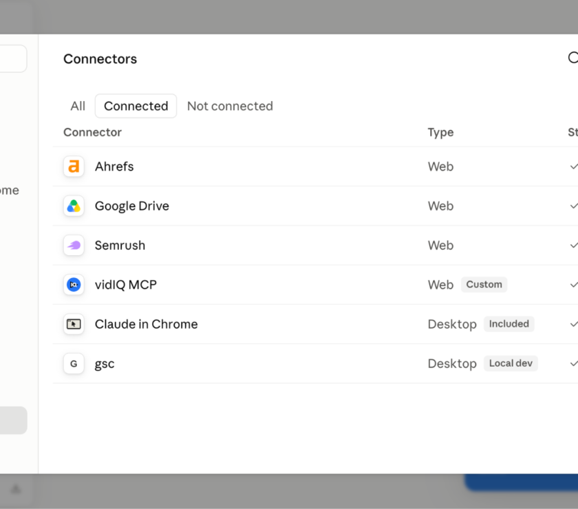Click the gsc connector G icon
The width and height of the screenshot is (578, 509).
point(74,363)
